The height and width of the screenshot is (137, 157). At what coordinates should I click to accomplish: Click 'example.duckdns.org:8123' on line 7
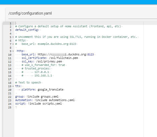tap(57, 44)
